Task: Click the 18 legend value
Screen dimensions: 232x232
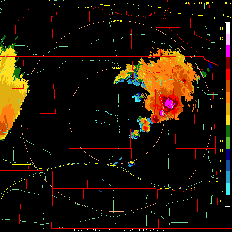Action: point(221,151)
